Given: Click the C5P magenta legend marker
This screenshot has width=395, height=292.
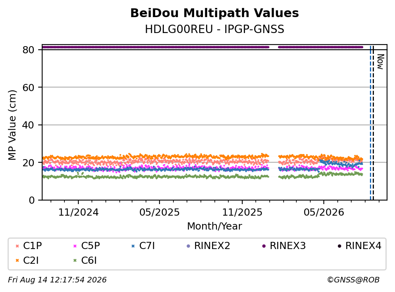Looking at the screenshot, I should coord(75,246).
